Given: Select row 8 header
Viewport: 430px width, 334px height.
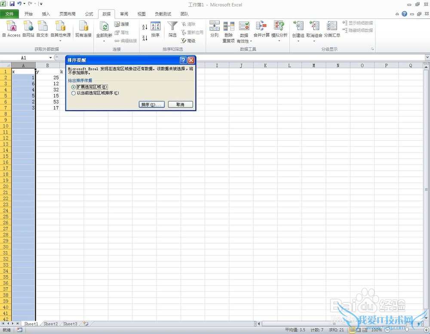Looking at the screenshot, I should coord(6,114).
